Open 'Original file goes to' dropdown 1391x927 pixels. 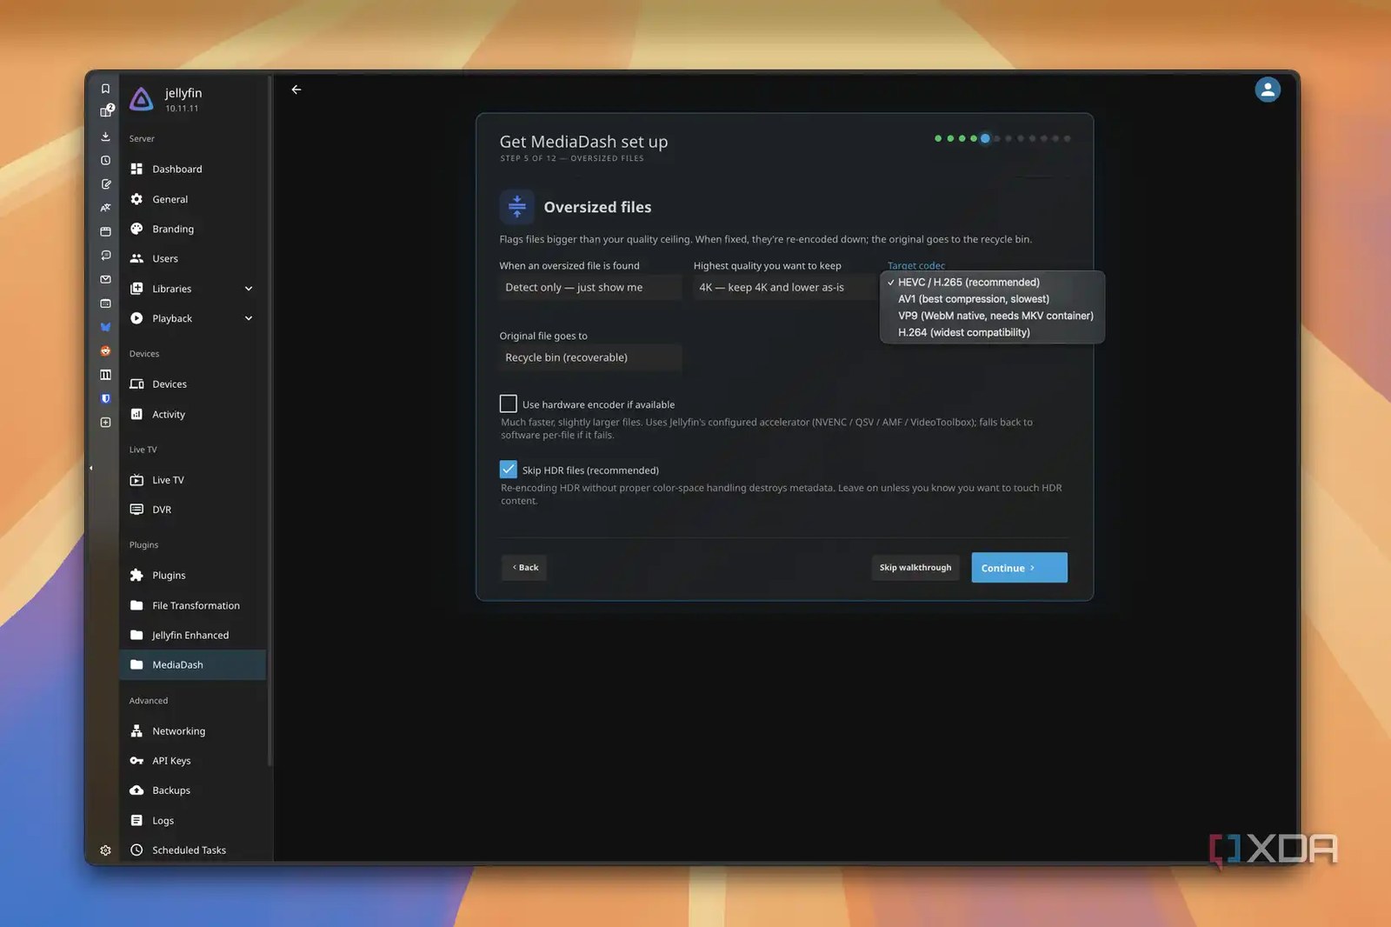[x=590, y=357]
